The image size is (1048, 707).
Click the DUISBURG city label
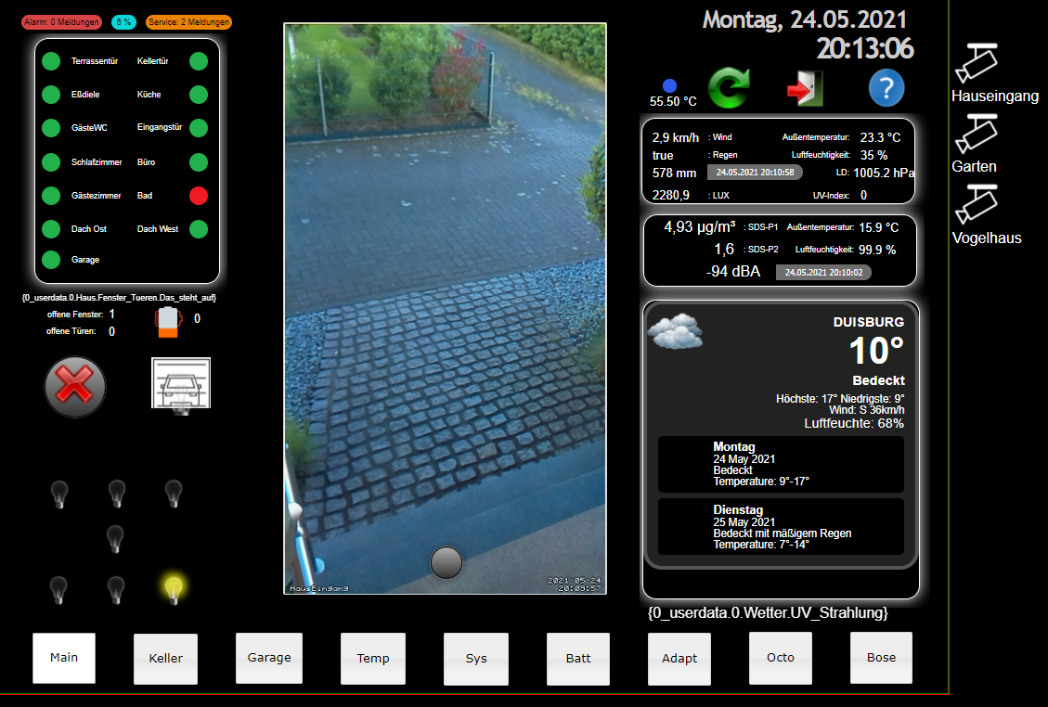pyautogui.click(x=868, y=322)
